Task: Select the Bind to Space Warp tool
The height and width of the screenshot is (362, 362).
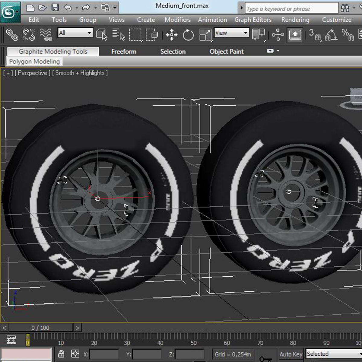Action: (x=46, y=35)
